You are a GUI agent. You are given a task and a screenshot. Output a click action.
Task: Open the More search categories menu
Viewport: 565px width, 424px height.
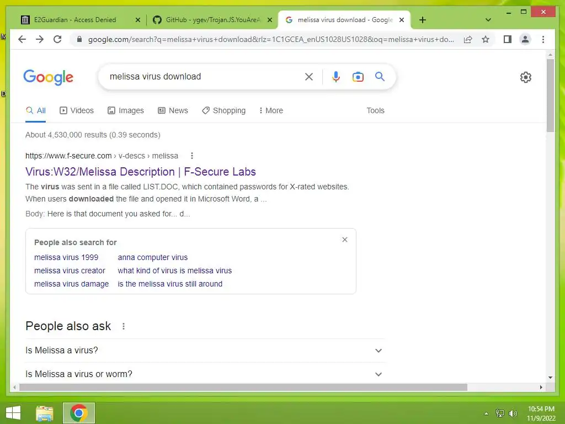[x=271, y=110]
